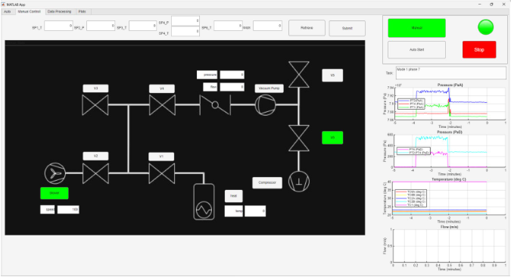Toggle the V3 valve button
Image resolution: width=511 pixels, height=277 pixels.
tap(95, 89)
